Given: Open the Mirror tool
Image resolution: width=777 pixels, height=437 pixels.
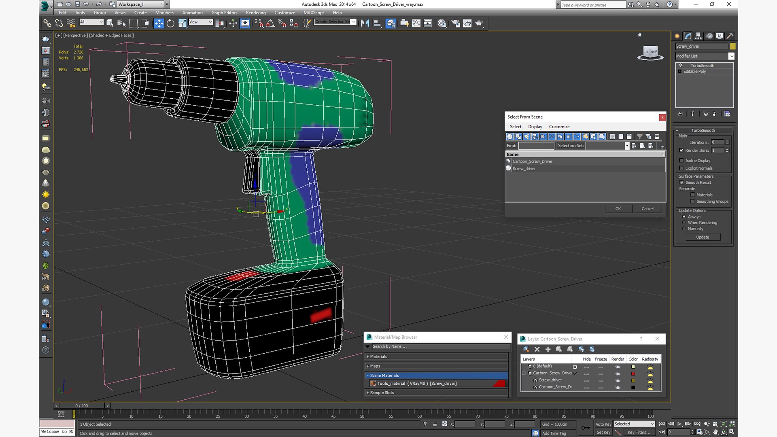Looking at the screenshot, I should coord(365,23).
